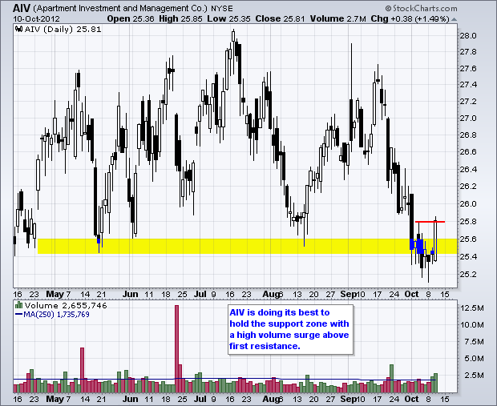
Task: Click the Oct label on the volume panel date axis
Action: click(411, 399)
